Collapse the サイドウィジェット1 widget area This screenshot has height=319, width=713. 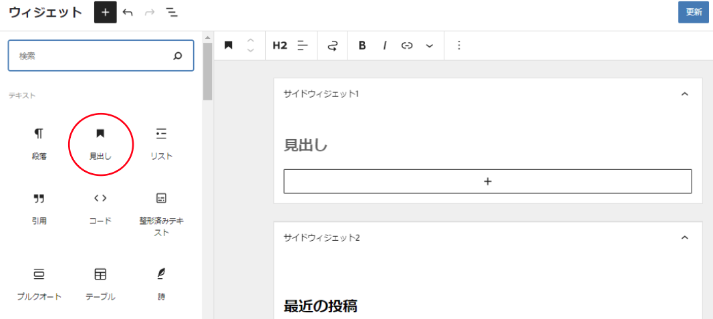pos(685,94)
